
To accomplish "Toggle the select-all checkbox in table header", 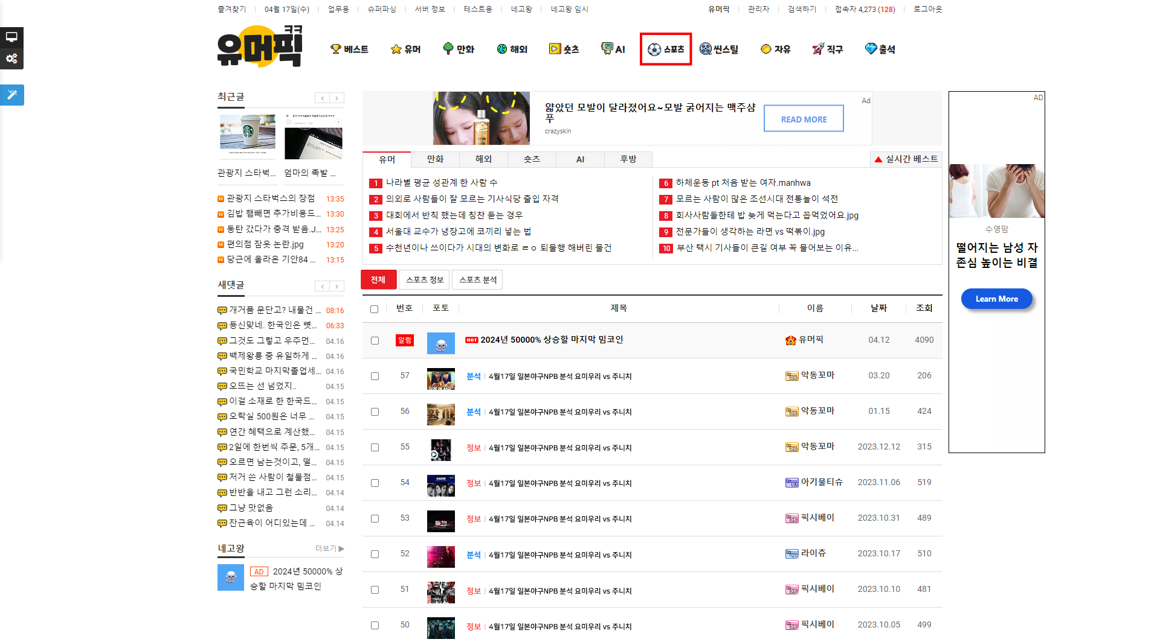I will click(375, 309).
